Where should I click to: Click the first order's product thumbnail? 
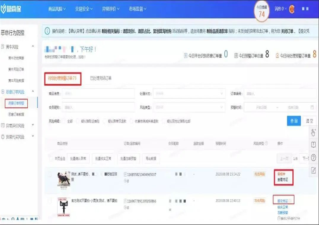[64, 180]
